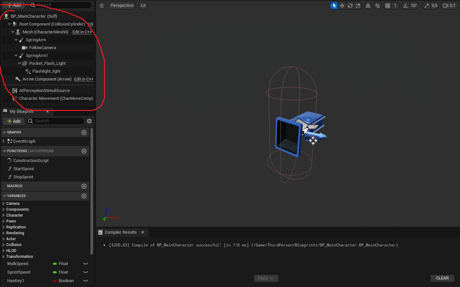Switch to the Rotate gizmo tool
Image resolution: width=460 pixels, height=287 pixels.
coord(350,6)
